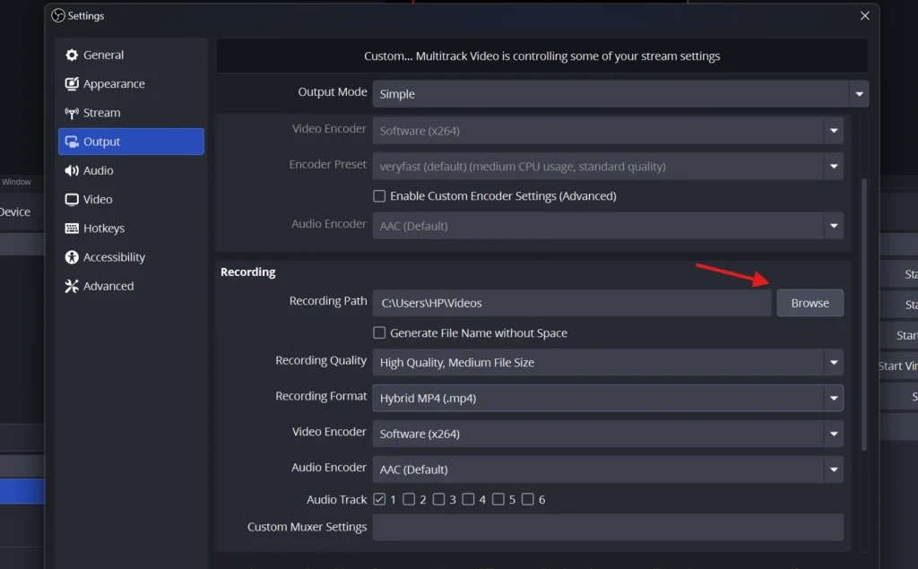Viewport: 918px width, 569px height.
Task: Enable Audio Track 5
Action: pos(498,499)
